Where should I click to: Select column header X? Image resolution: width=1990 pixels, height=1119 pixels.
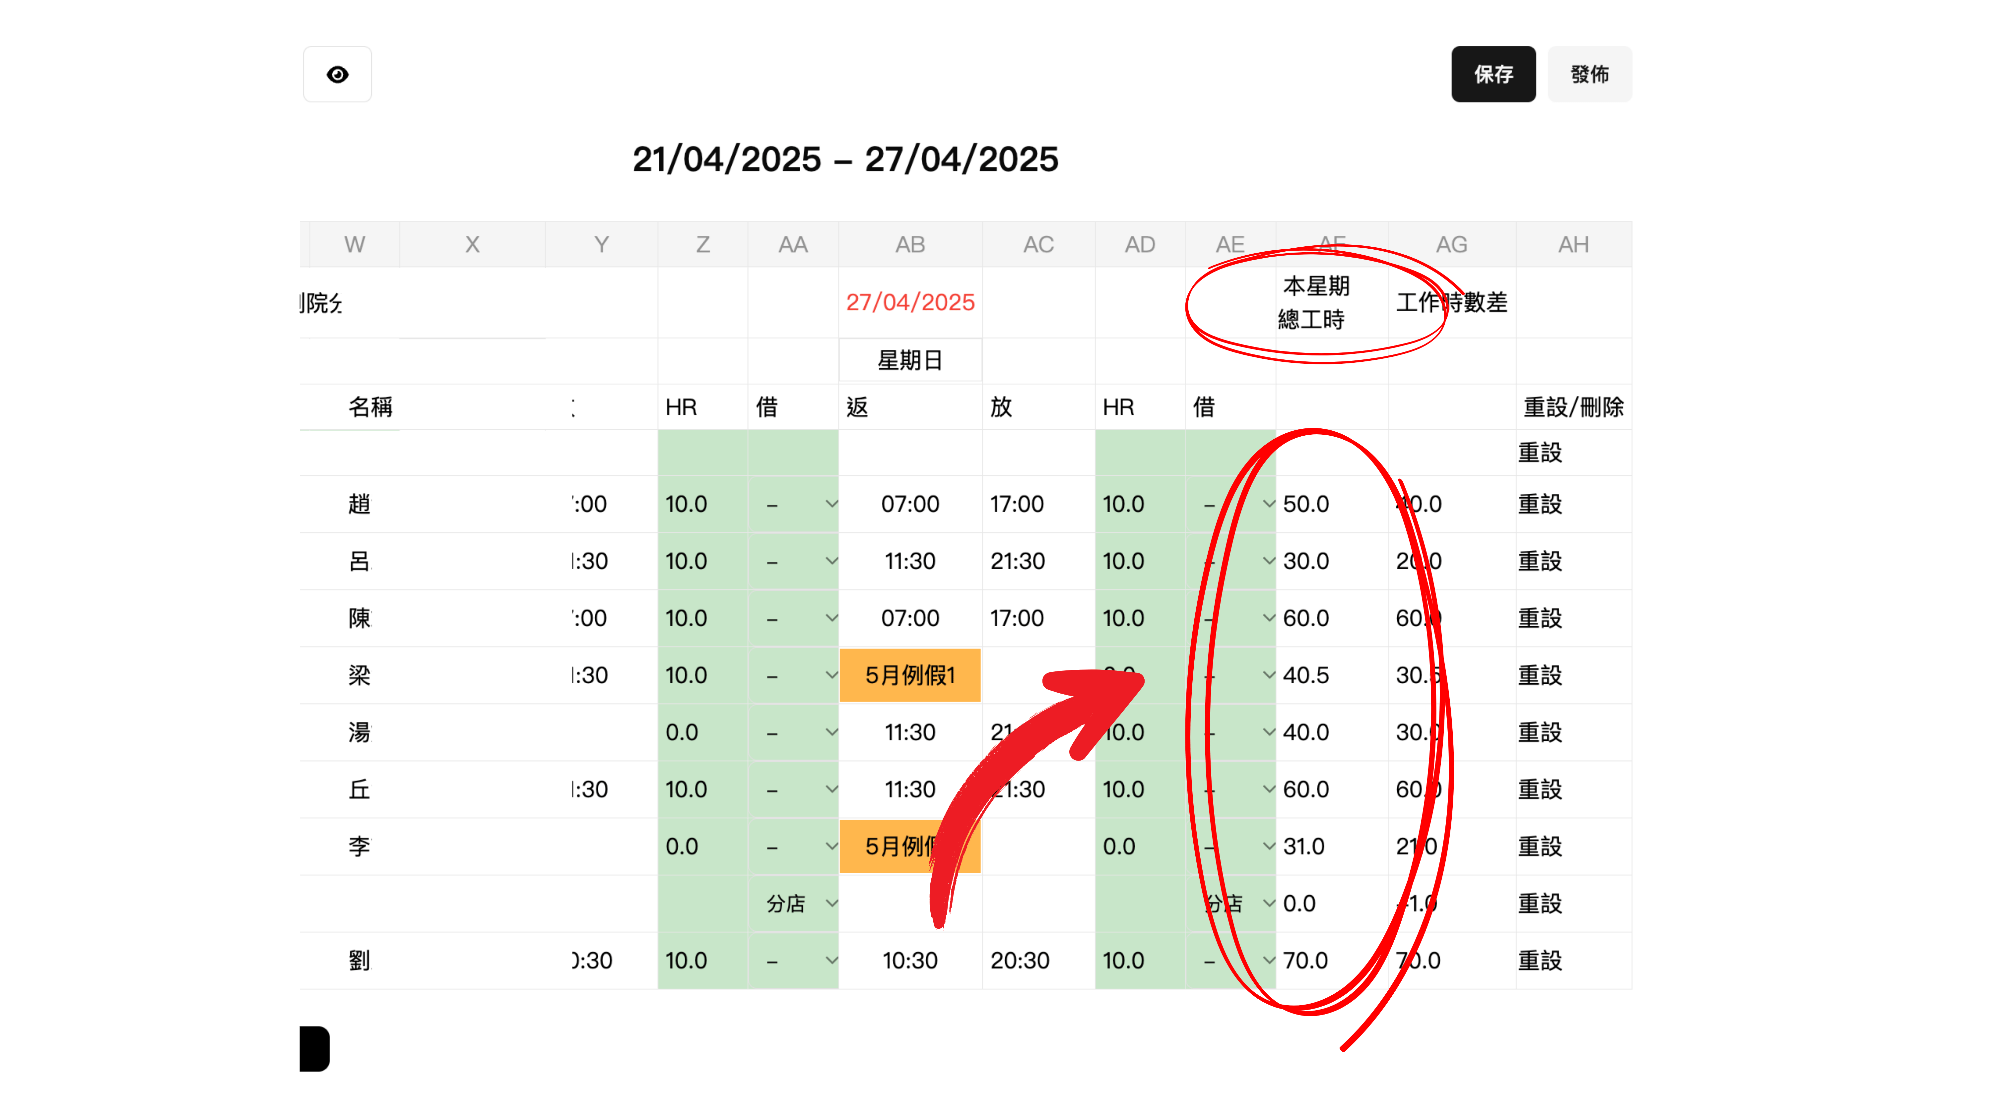point(472,245)
